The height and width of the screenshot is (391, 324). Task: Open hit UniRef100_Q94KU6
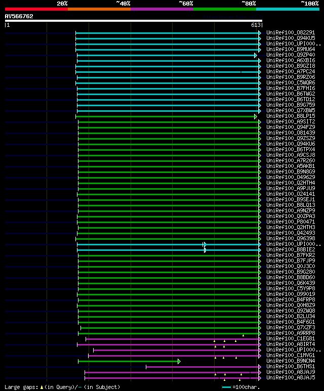291,144
